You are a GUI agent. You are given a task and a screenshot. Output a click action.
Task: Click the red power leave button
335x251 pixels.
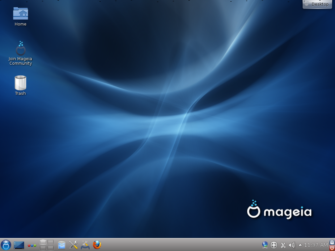(x=332, y=248)
